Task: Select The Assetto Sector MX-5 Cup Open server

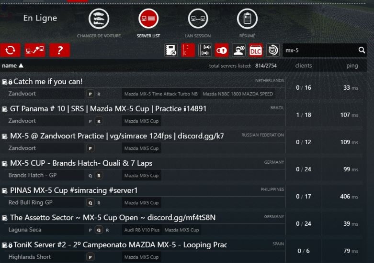Action: pyautogui.click(x=143, y=223)
